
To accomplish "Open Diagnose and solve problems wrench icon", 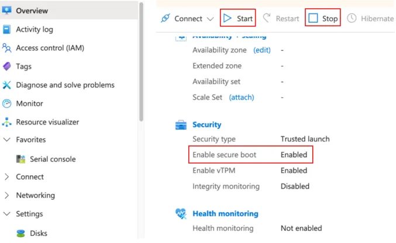I will (x=6, y=85).
